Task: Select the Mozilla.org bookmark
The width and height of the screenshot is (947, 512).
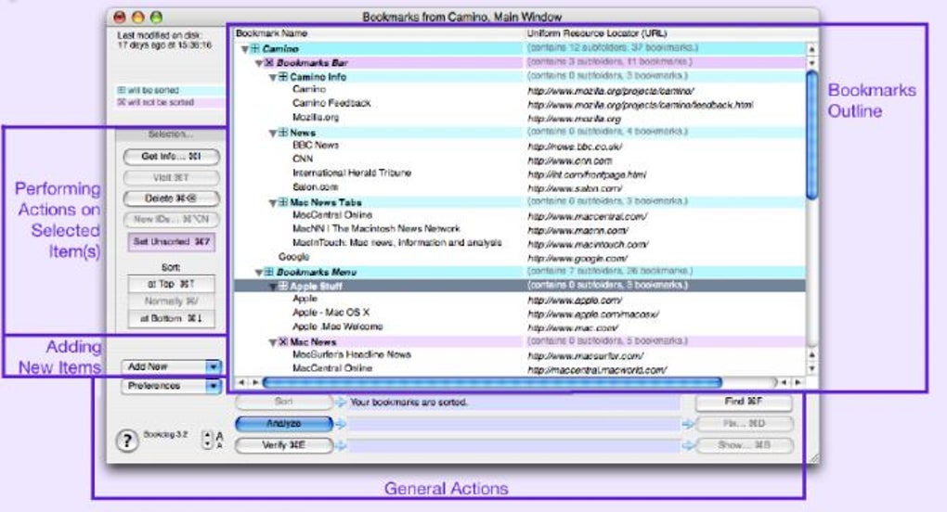Action: click(x=316, y=118)
